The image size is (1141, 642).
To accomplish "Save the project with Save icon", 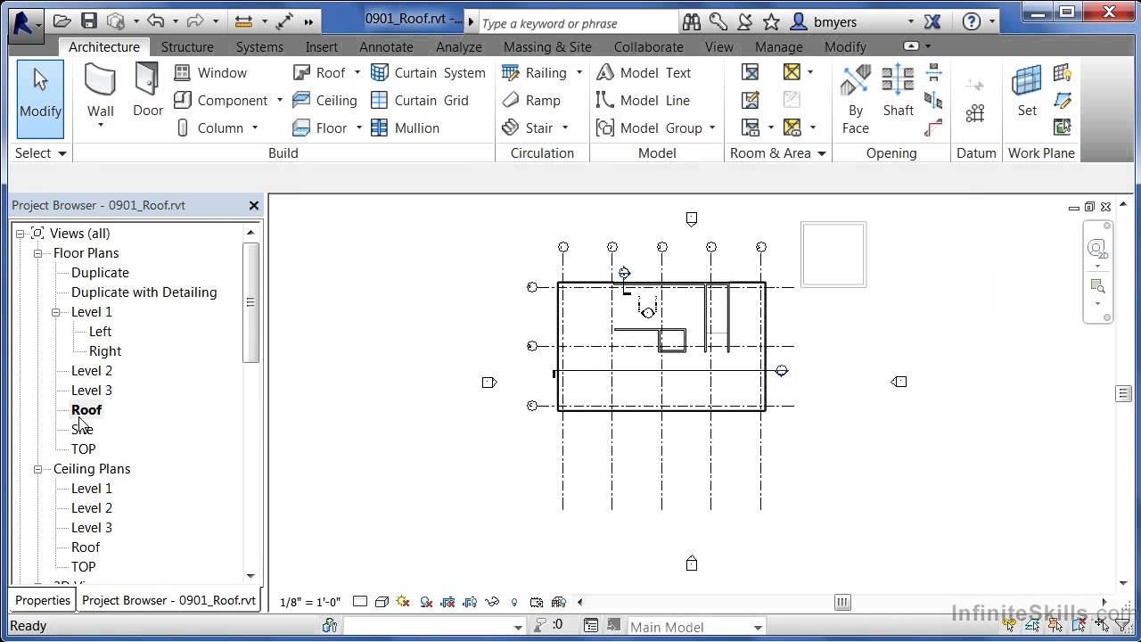I will (x=89, y=21).
